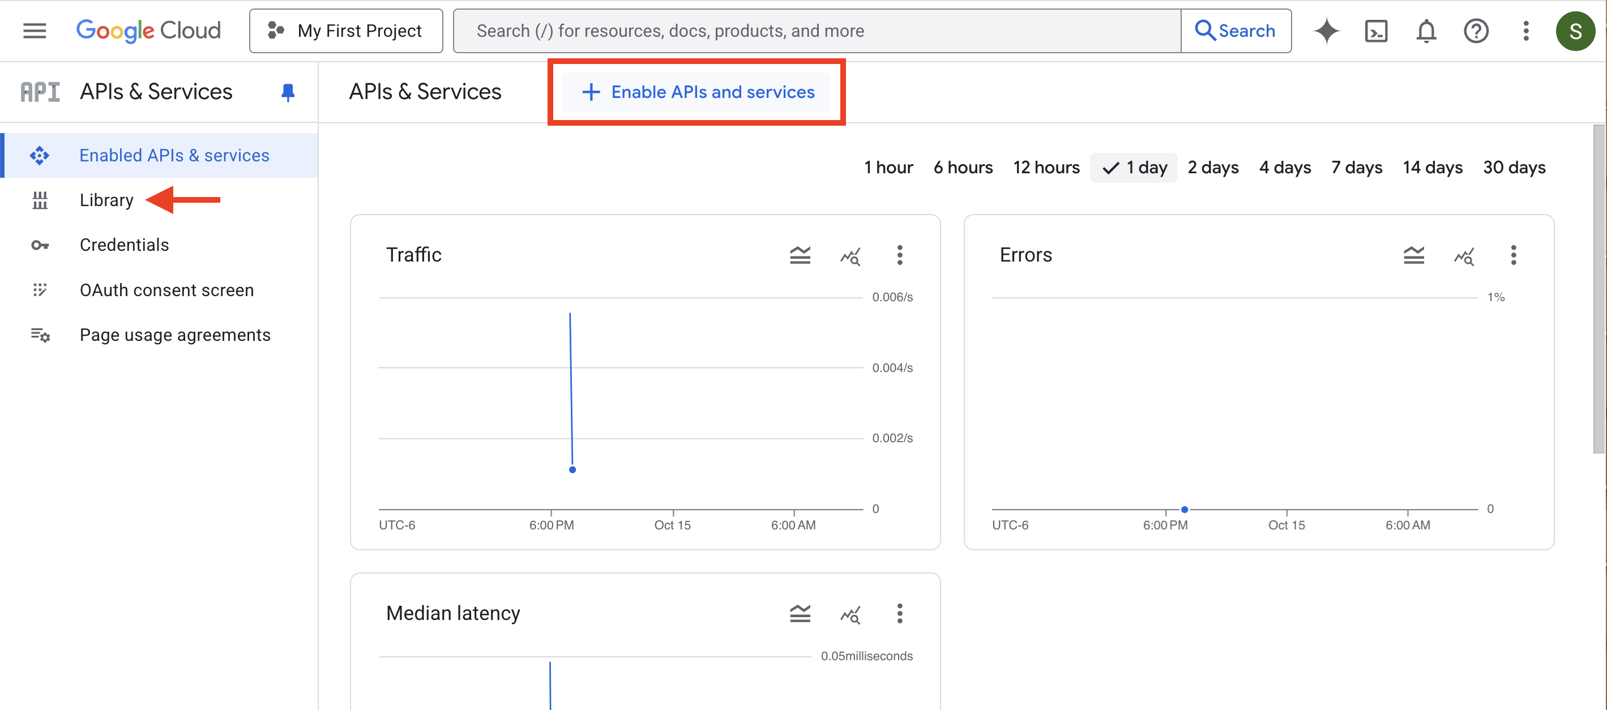Open My First Project picker
The image size is (1607, 710).
click(345, 31)
